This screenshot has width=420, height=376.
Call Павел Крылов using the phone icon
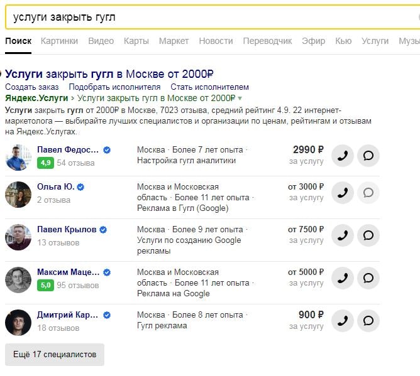(x=343, y=235)
